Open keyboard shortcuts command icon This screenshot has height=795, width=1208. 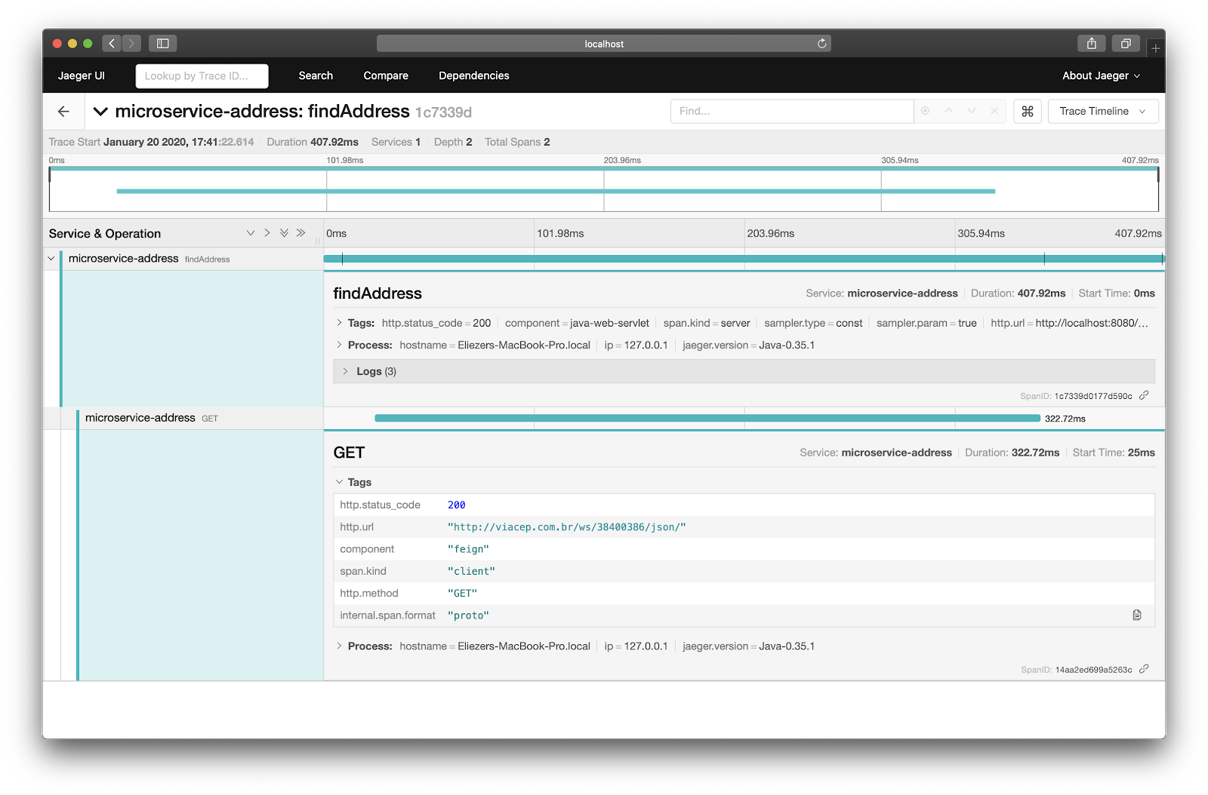coord(1027,112)
